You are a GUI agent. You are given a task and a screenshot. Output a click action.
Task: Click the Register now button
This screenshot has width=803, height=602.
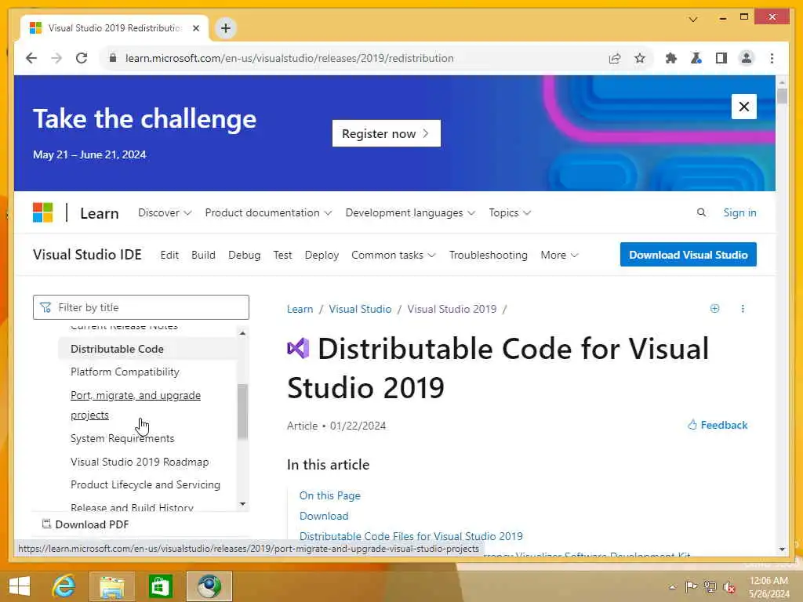(x=386, y=133)
